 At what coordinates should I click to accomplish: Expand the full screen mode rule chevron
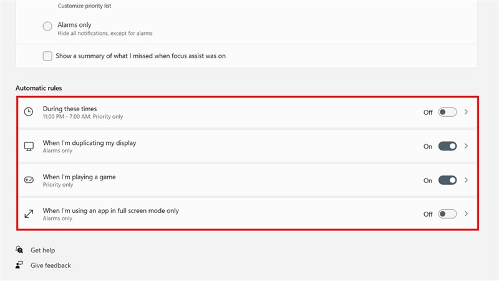click(x=467, y=214)
